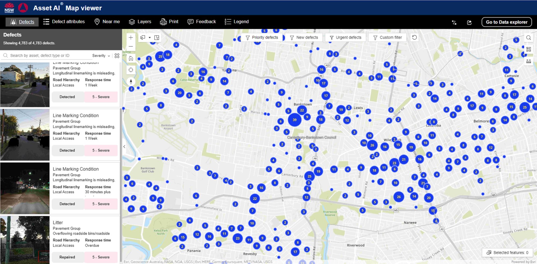This screenshot has width=537, height=264.
Task: Click the NSW Government logo
Action: [x=9, y=8]
